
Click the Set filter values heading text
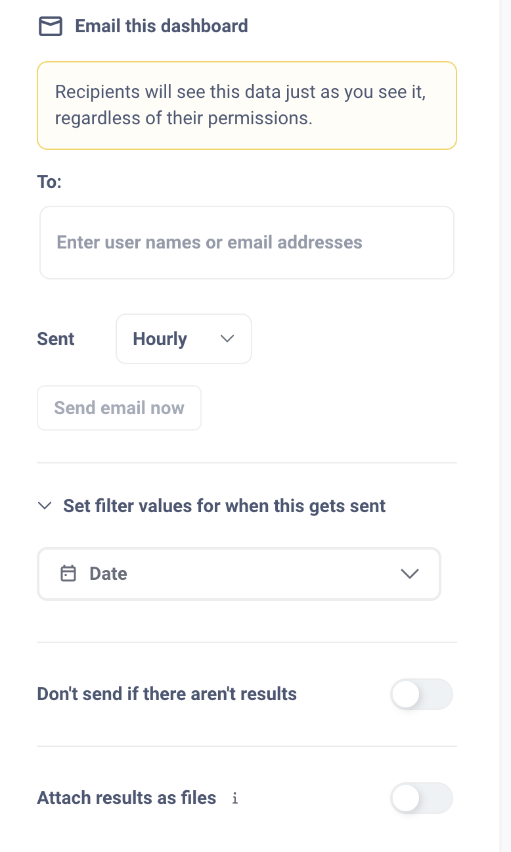coord(225,506)
